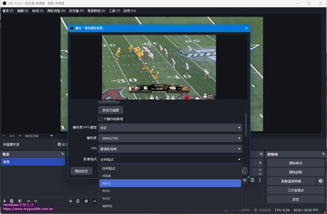Undock the 控制項 panel with its float icon
327x214 pixels.
click(323, 154)
